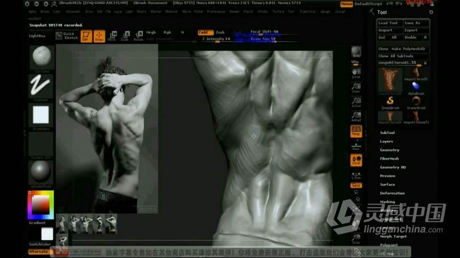Click Make PolyMesh3D button

coord(408,49)
